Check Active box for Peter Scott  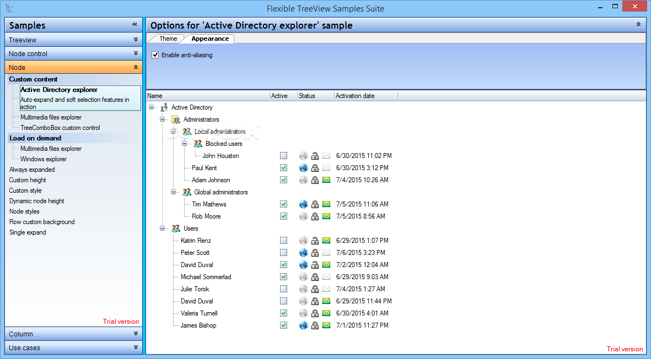(x=283, y=253)
